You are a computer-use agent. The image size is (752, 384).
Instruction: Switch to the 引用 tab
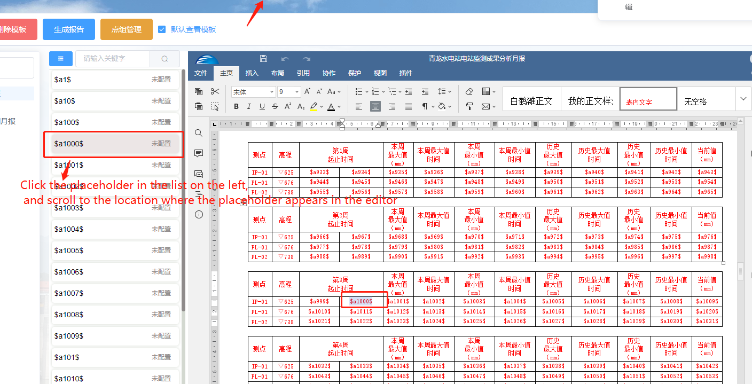(303, 73)
